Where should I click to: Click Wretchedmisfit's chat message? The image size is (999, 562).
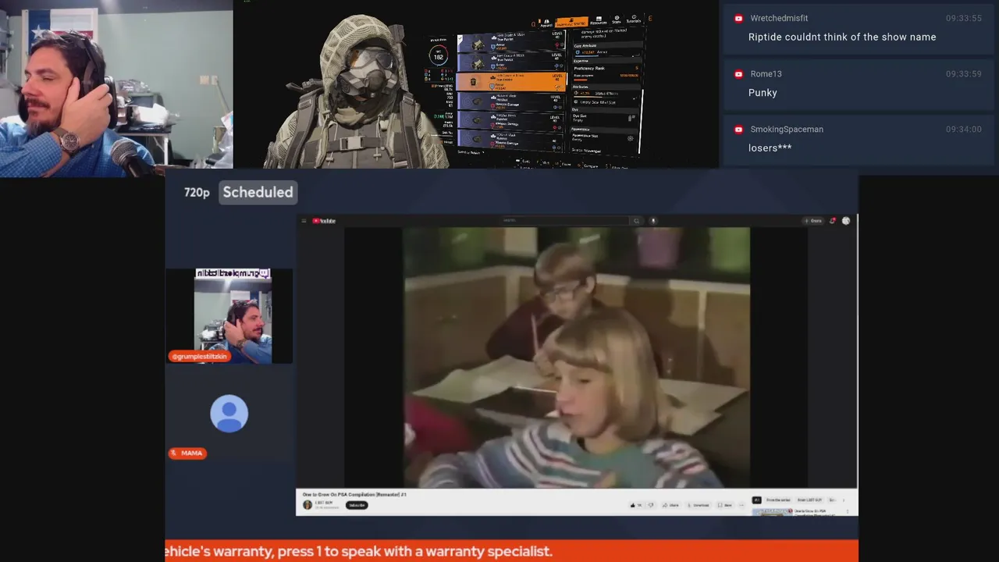pos(842,37)
